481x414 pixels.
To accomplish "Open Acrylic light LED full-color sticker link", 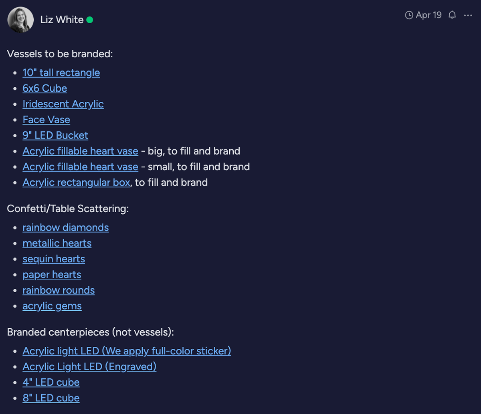I will click(127, 351).
